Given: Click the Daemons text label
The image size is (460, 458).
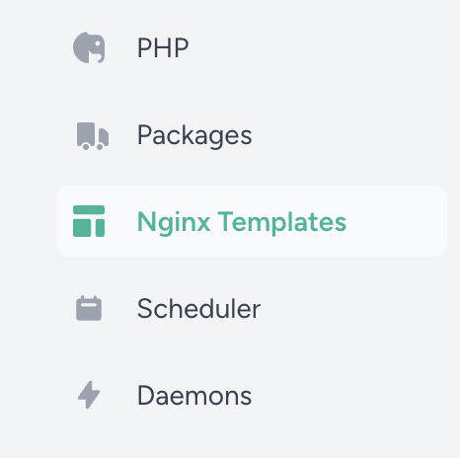Looking at the screenshot, I should pyautogui.click(x=194, y=395).
